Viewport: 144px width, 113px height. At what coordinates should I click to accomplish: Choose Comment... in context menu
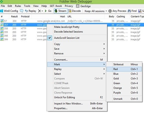pyautogui.click(x=77, y=60)
